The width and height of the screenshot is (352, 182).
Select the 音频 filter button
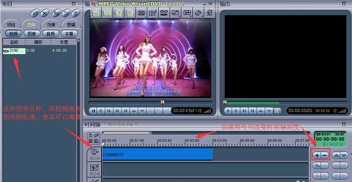pyautogui.click(x=51, y=34)
